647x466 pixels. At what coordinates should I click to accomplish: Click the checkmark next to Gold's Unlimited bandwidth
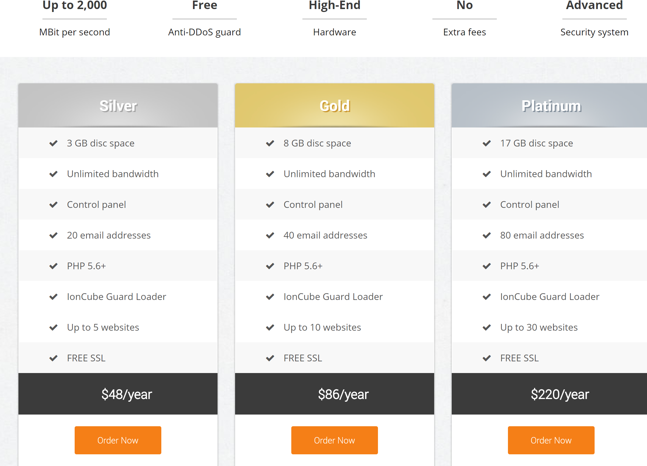(x=270, y=174)
